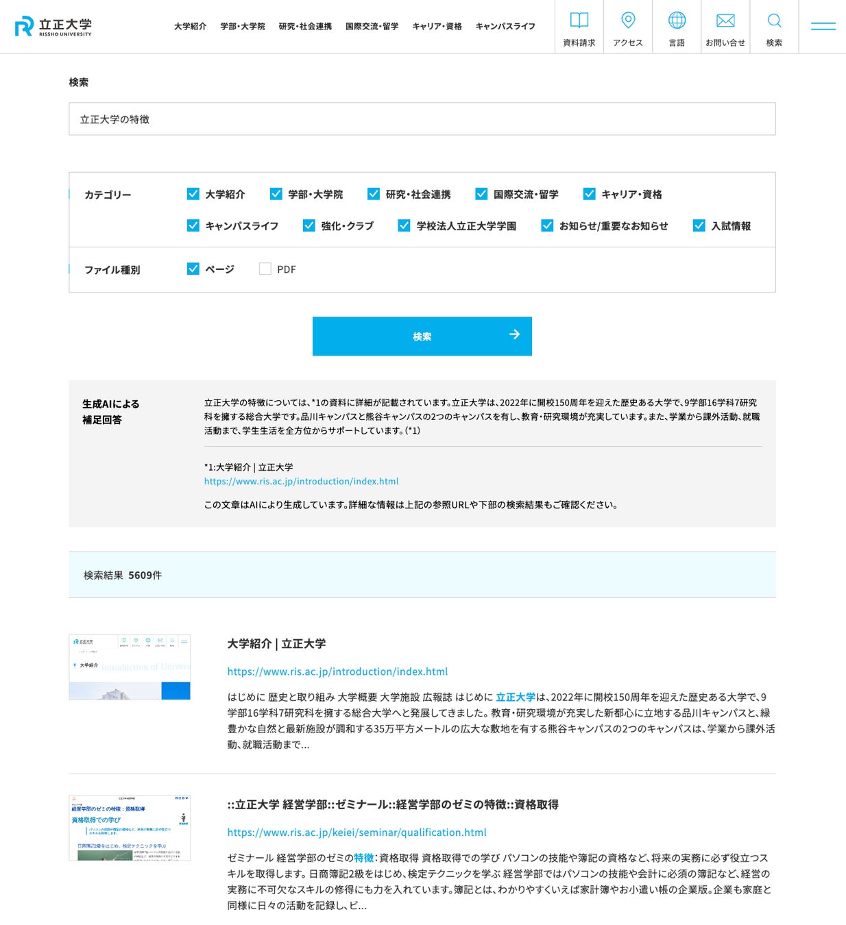Open the キャンパスライフ nav menu
The image size is (846, 925).
pos(505,26)
